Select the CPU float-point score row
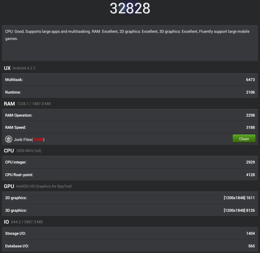The height and width of the screenshot is (253, 260). (130, 174)
